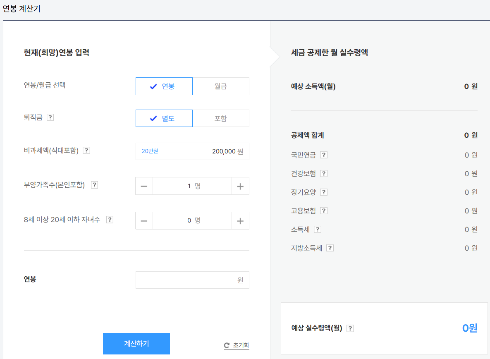490x359 pixels.
Task: Increase 부양가족수 with plus button
Action: pos(240,186)
